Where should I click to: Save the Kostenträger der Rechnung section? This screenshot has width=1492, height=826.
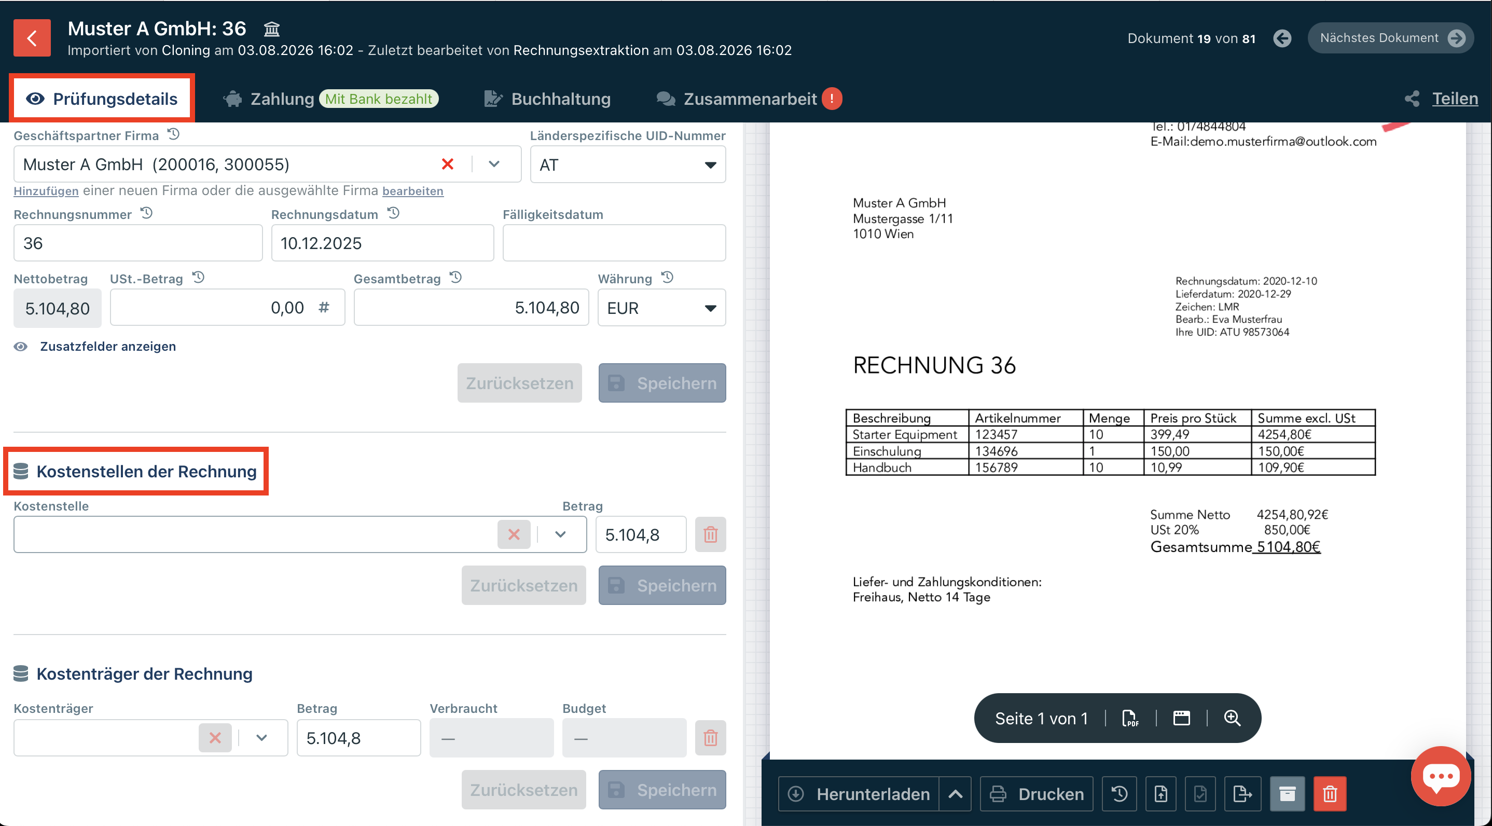(x=662, y=790)
